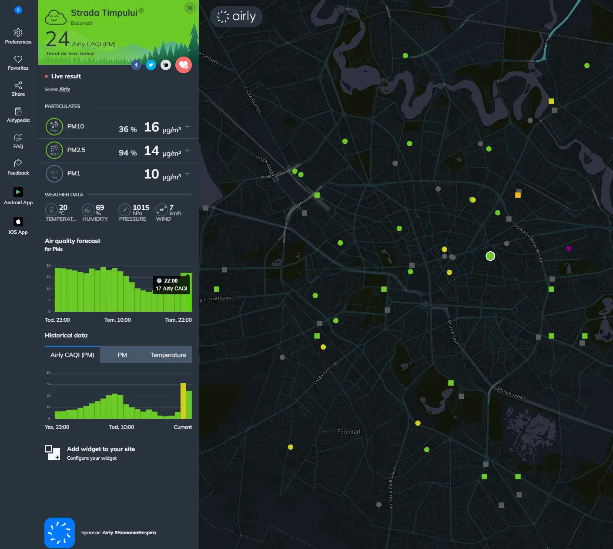Click Add widget to your site
Screen dimensions: 613x549
tap(101, 449)
